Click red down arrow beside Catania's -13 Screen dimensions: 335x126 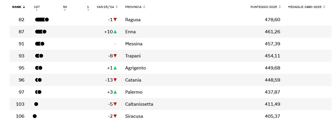coord(115,80)
